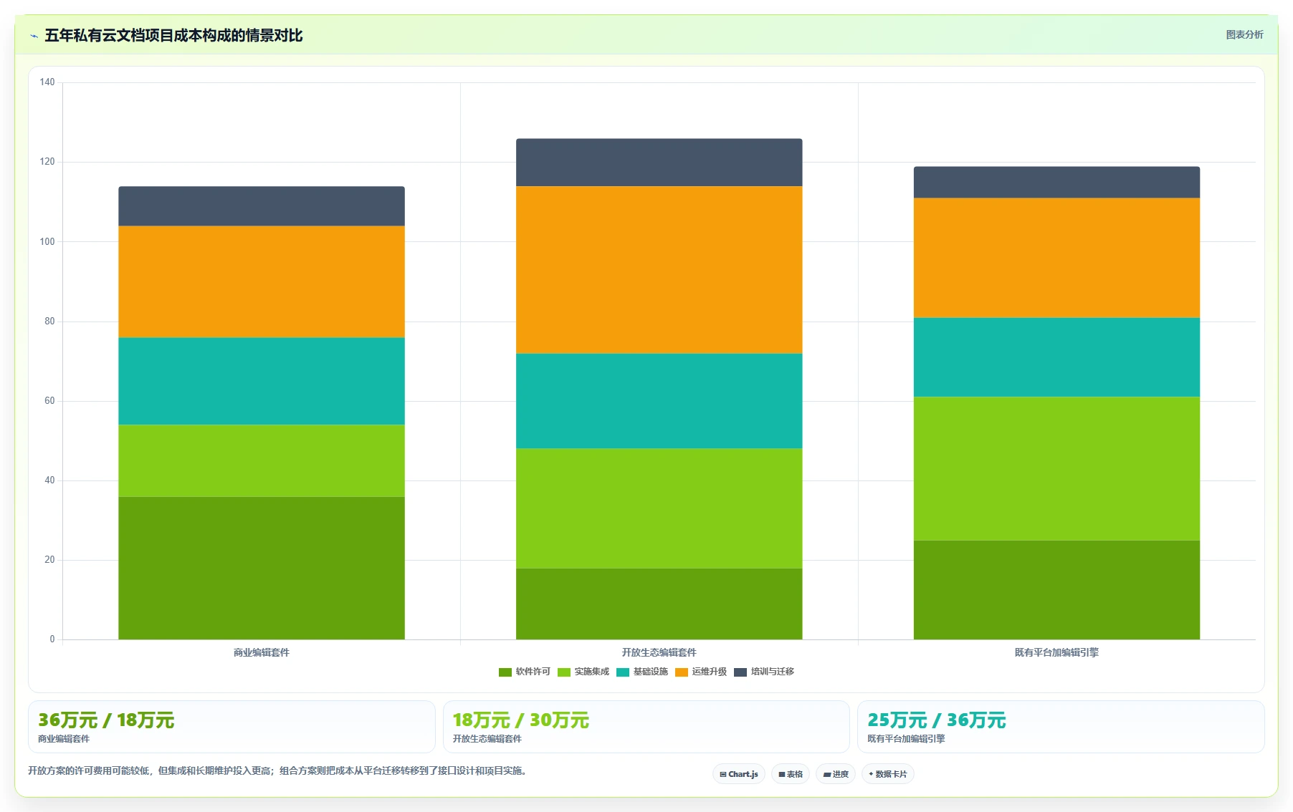This screenshot has width=1293, height=812.
Task: Click the 100 y-axis tick label
Action: click(47, 242)
